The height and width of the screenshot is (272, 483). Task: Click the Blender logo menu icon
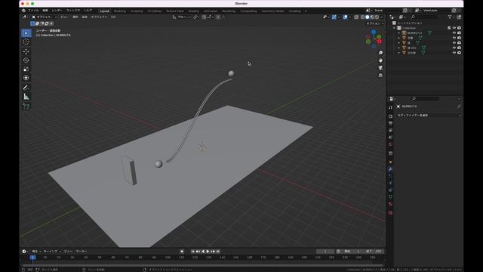coord(23,11)
